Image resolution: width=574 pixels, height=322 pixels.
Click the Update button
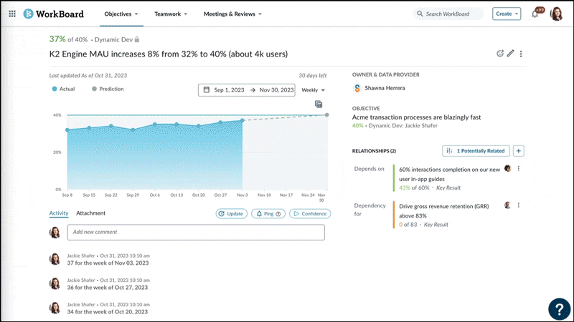tap(231, 213)
